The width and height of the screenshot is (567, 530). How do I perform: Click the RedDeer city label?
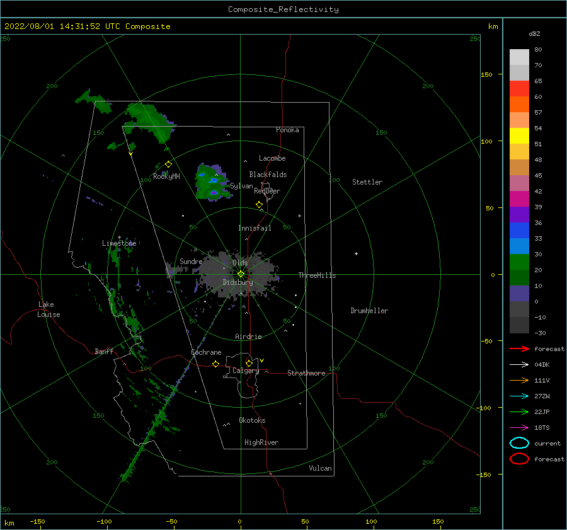pos(267,191)
